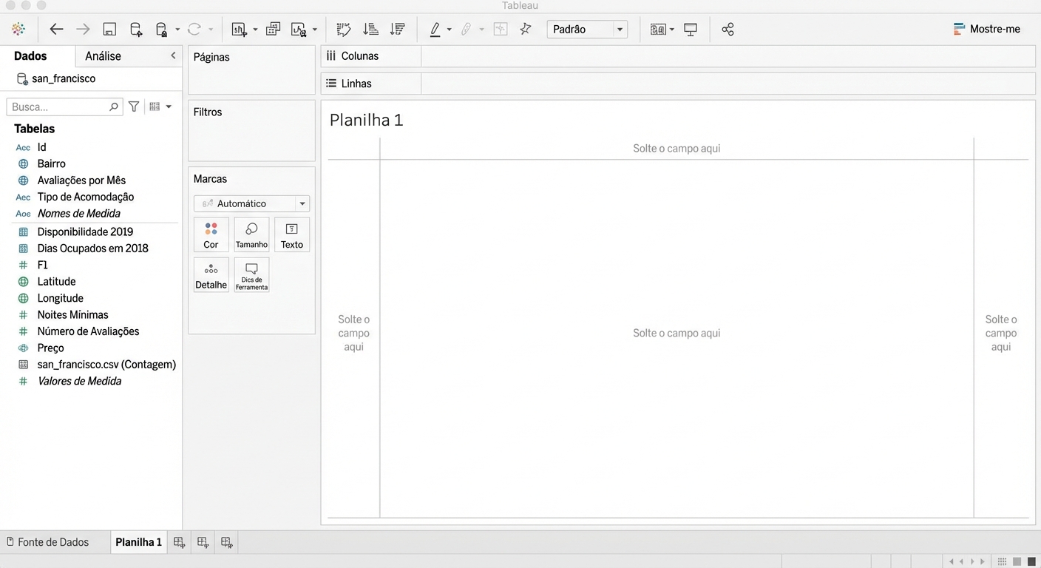The image size is (1041, 568).
Task: Open the Automático mark type dropdown
Action: click(x=302, y=203)
